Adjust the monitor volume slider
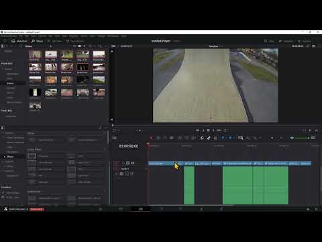The width and height of the screenshot is (322, 242). (302, 138)
